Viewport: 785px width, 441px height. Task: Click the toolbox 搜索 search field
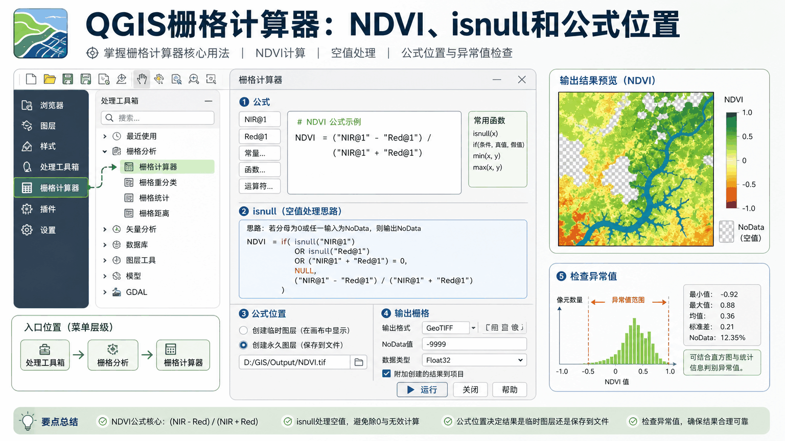(x=157, y=118)
